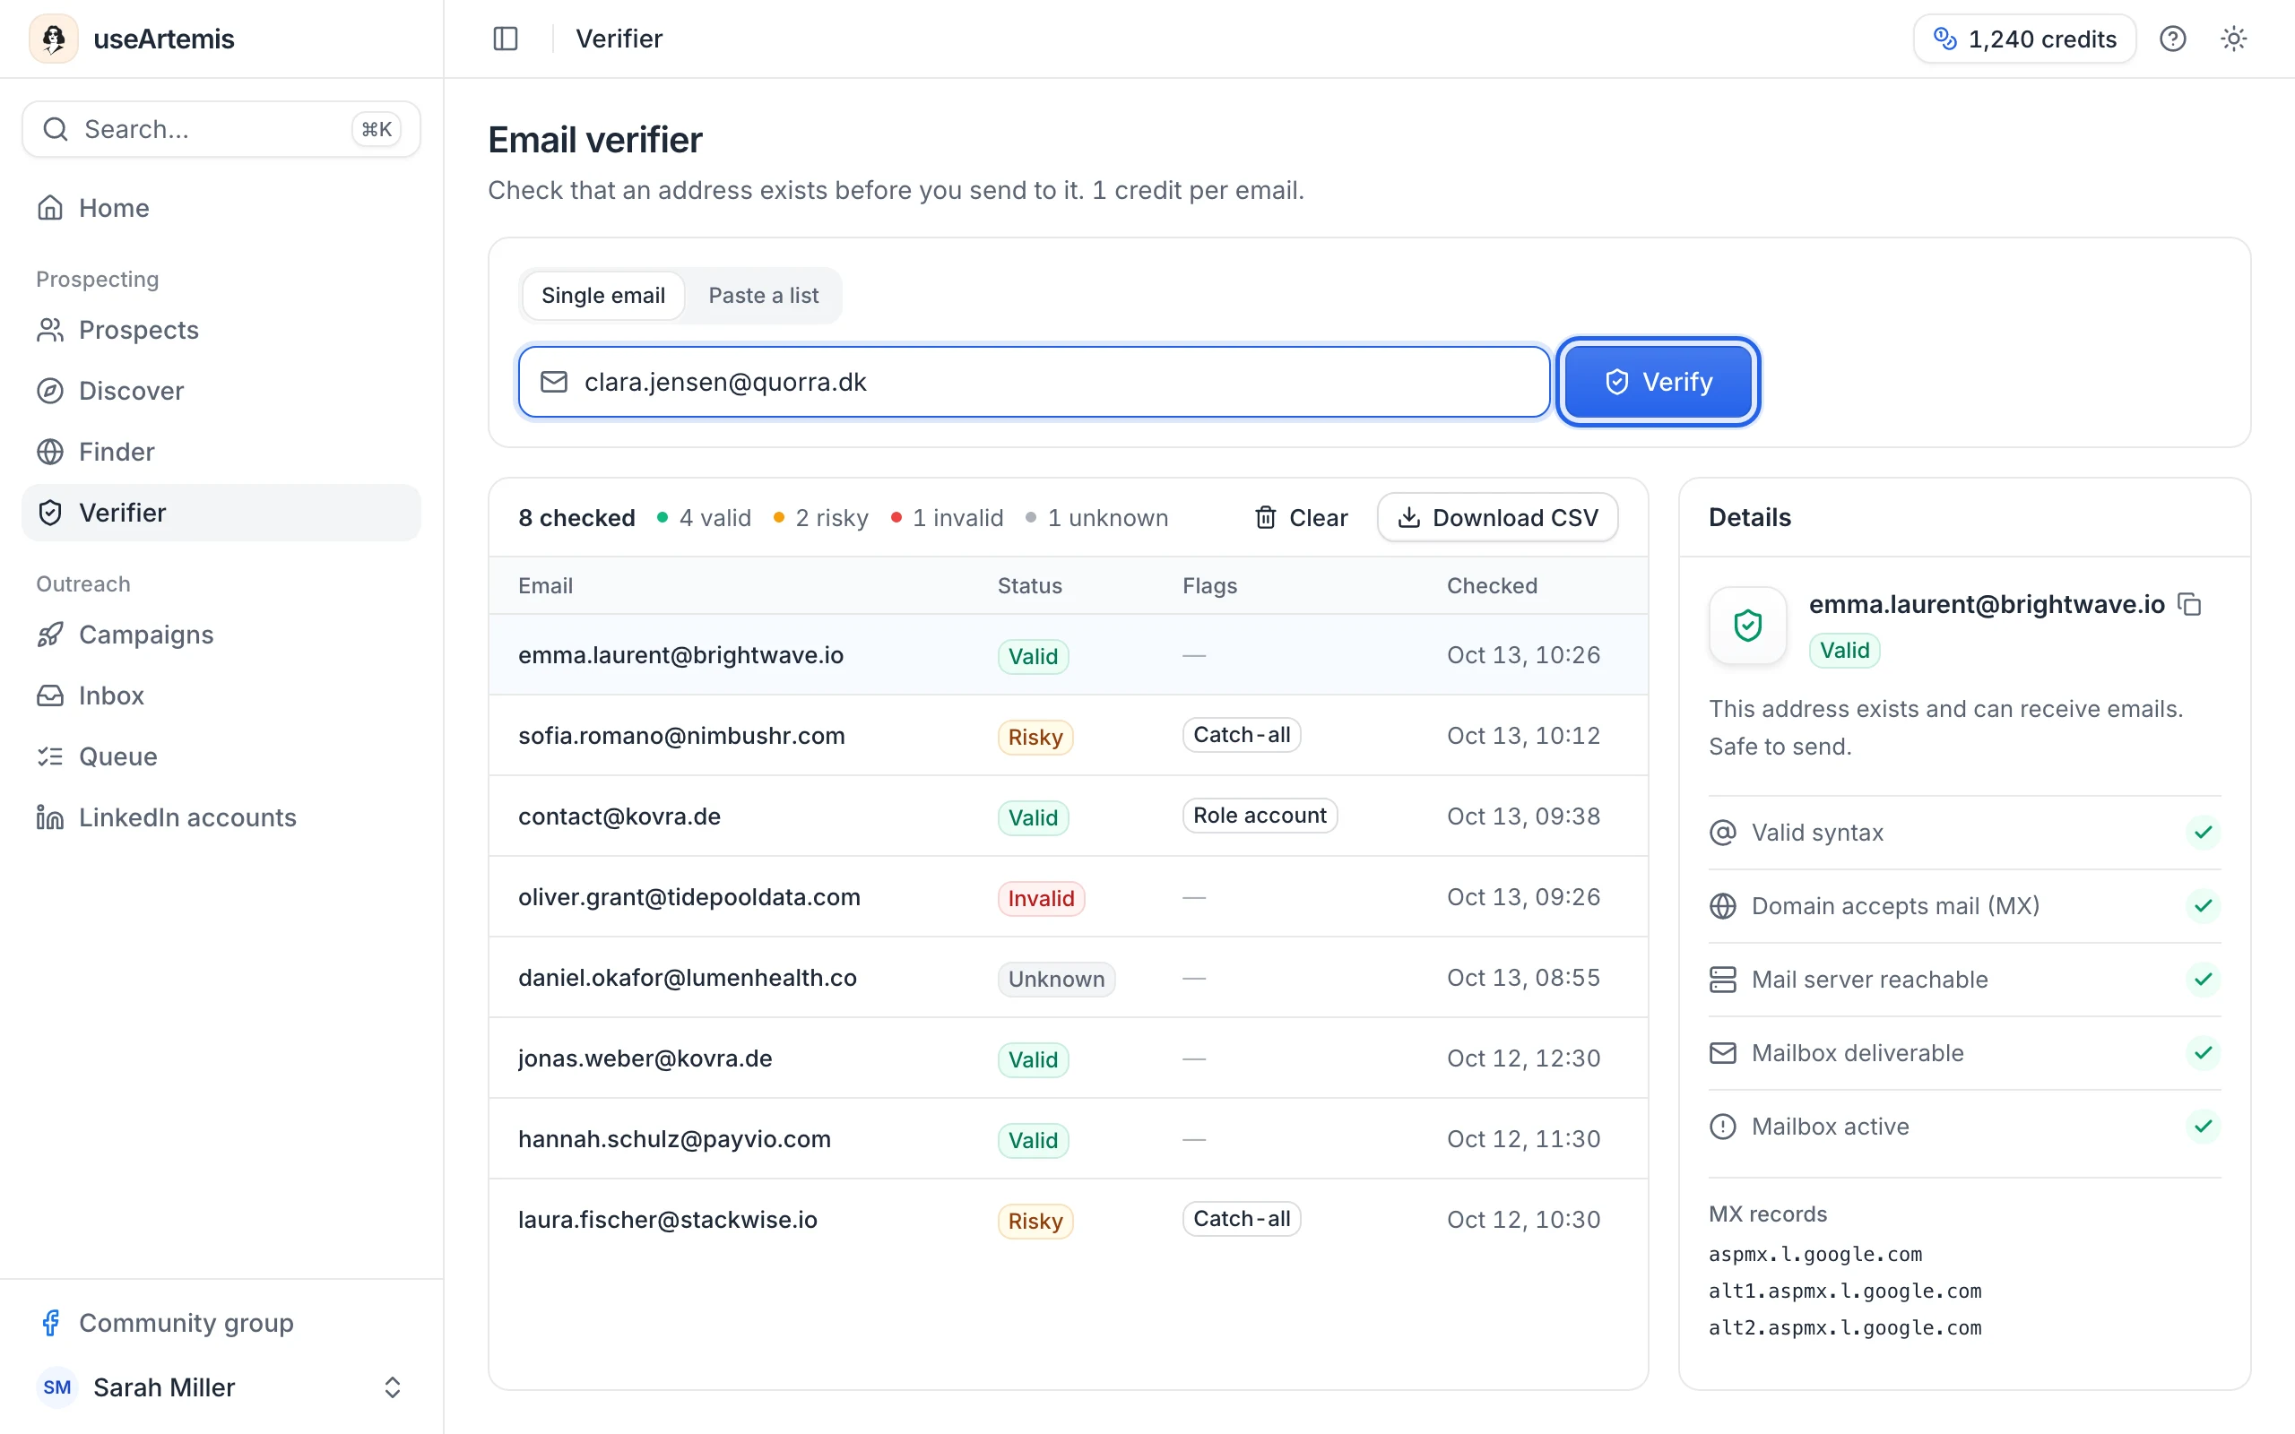Click Mailbox deliverable check mark
The height and width of the screenshot is (1434, 2295).
(2203, 1053)
